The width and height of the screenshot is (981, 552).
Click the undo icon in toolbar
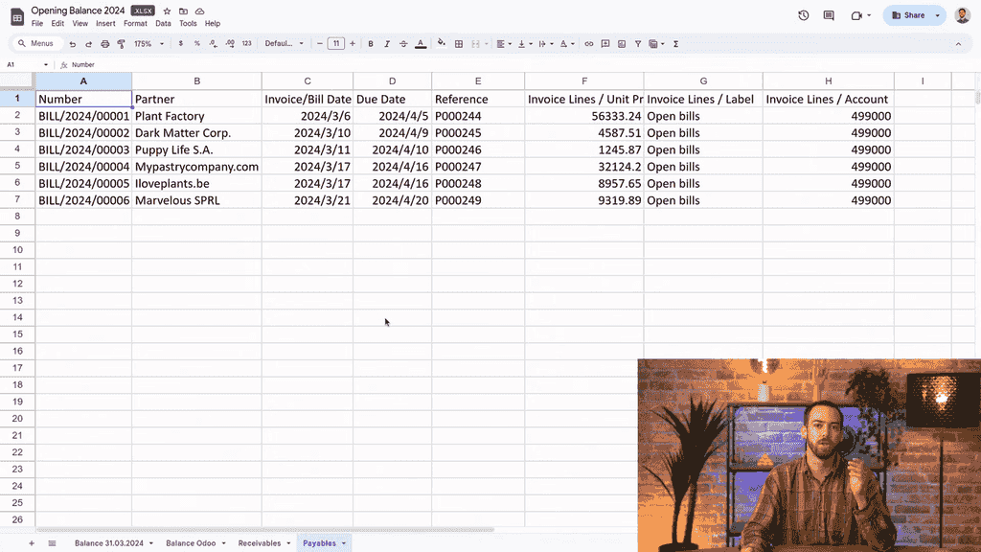[x=73, y=44]
